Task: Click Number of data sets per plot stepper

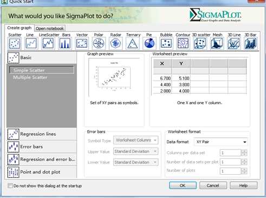Action: (x=244, y=162)
